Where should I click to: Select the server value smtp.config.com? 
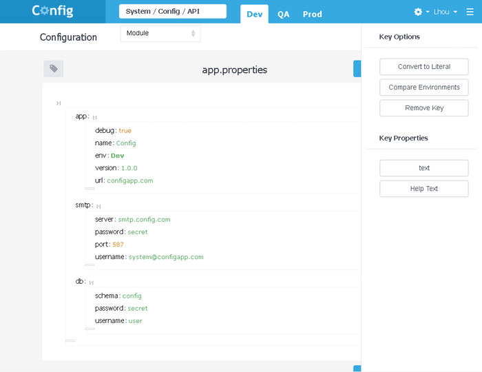144,220
